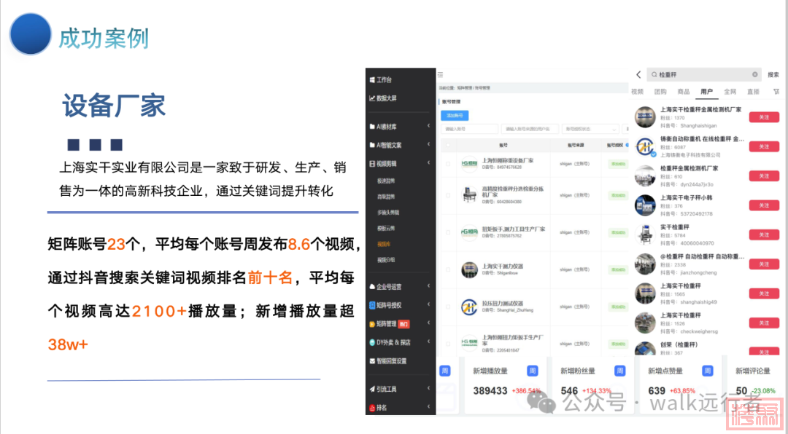This screenshot has height=434, width=788.
Task: Check the box for 上海恒刚称重设备厂家 row
Action: coord(448,164)
